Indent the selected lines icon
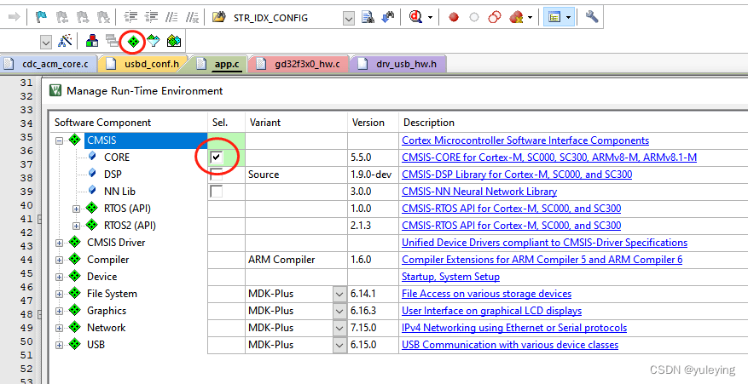748x384 pixels. pos(130,18)
